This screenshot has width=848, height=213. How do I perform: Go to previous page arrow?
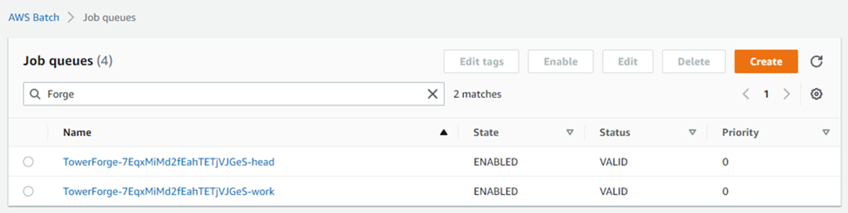pos(746,94)
